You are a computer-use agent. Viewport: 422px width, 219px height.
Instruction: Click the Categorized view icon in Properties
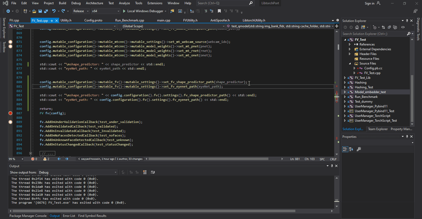pos(345,149)
